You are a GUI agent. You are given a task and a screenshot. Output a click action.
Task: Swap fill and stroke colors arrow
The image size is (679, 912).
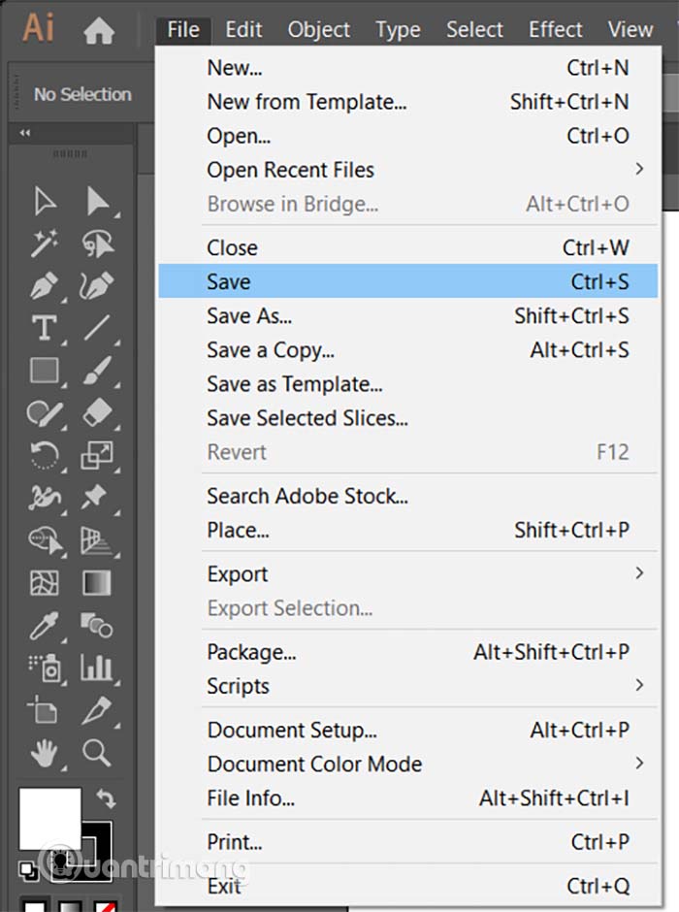click(x=106, y=798)
